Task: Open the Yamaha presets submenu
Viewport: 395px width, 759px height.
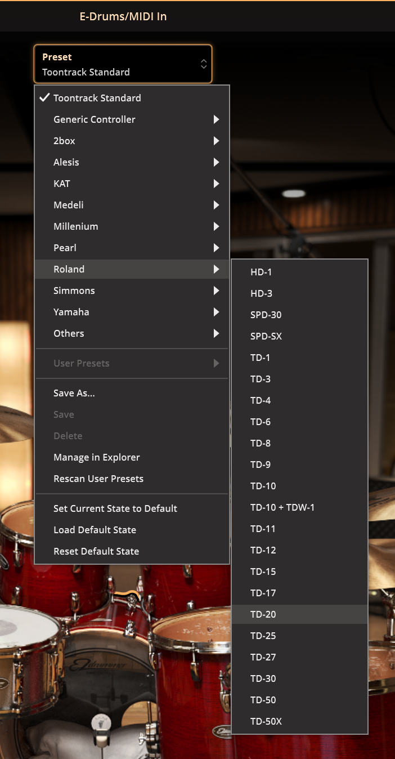Action: pos(71,312)
